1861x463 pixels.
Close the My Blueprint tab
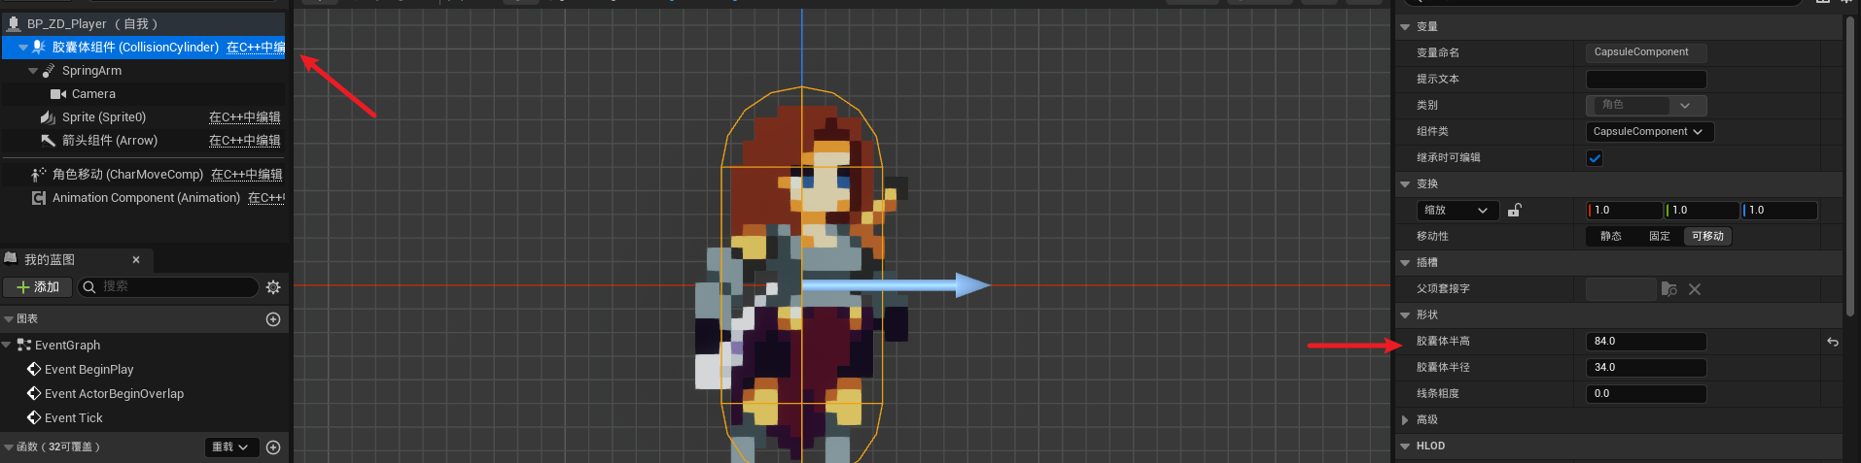(136, 260)
